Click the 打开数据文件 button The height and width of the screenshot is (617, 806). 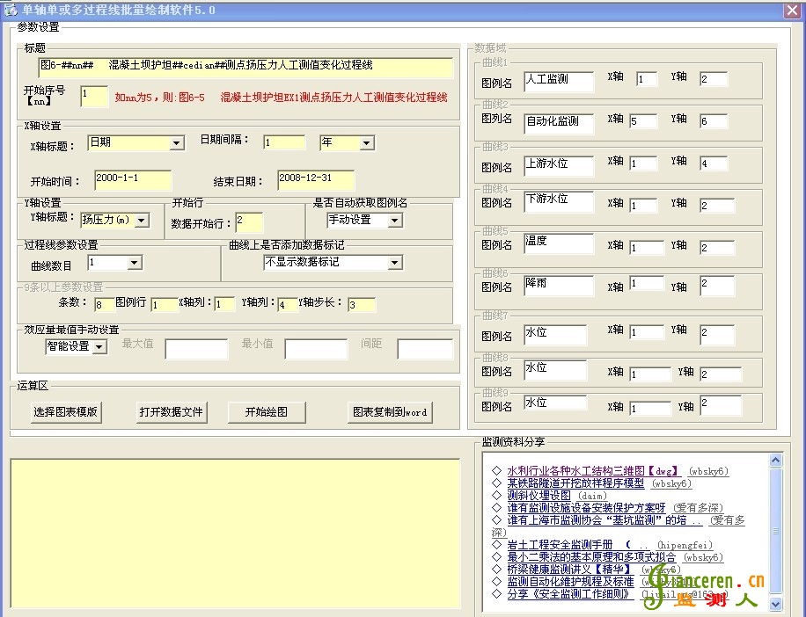172,411
